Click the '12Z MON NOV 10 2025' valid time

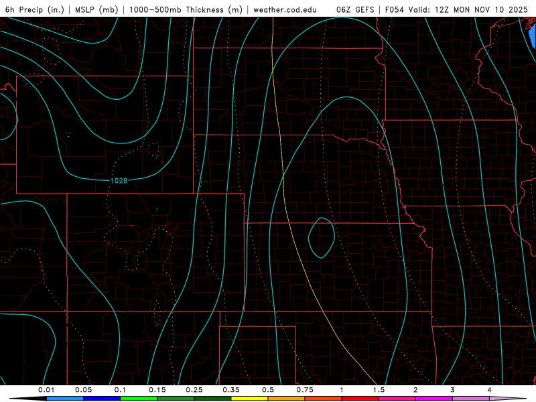coord(481,9)
